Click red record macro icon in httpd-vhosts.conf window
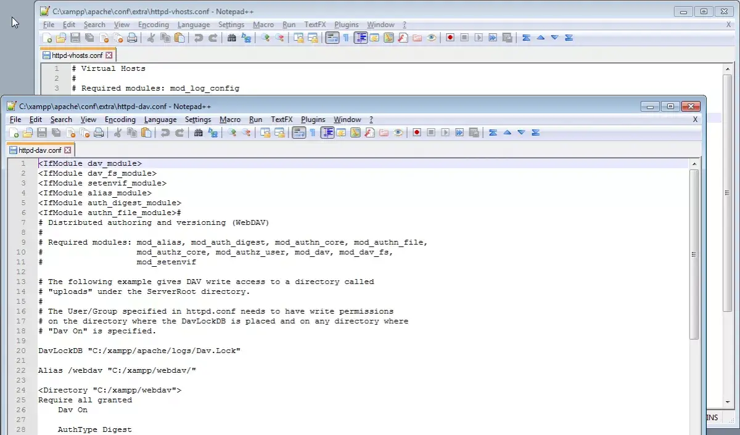 point(450,38)
